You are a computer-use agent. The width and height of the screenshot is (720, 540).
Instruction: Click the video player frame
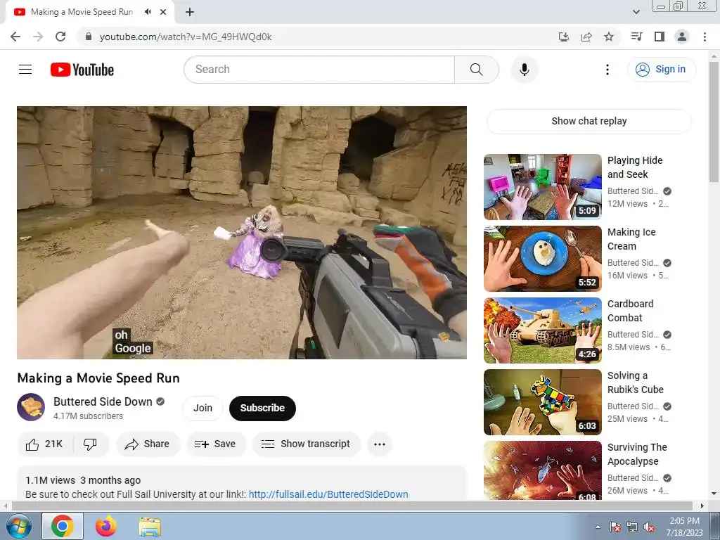[242, 233]
